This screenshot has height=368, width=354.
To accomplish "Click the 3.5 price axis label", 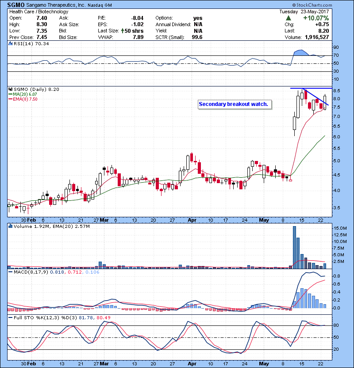I will [x=337, y=207].
